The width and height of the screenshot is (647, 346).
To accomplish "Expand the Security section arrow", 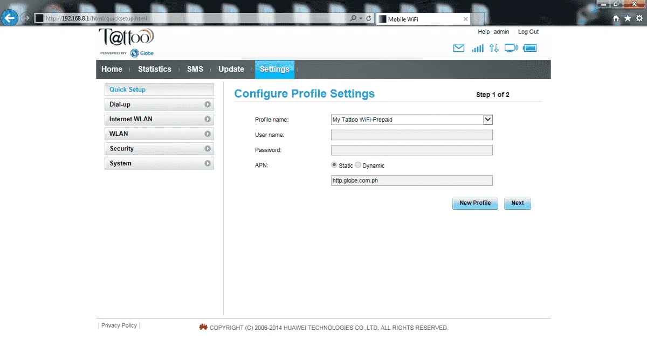I will click(208, 148).
